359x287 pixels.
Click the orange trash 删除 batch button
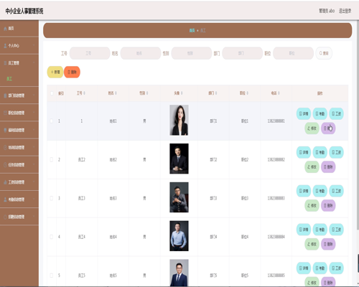(x=72, y=72)
